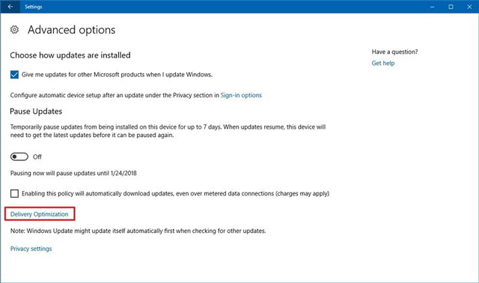Click the 'Settings' title bar text
479x283 pixels.
click(33, 7)
